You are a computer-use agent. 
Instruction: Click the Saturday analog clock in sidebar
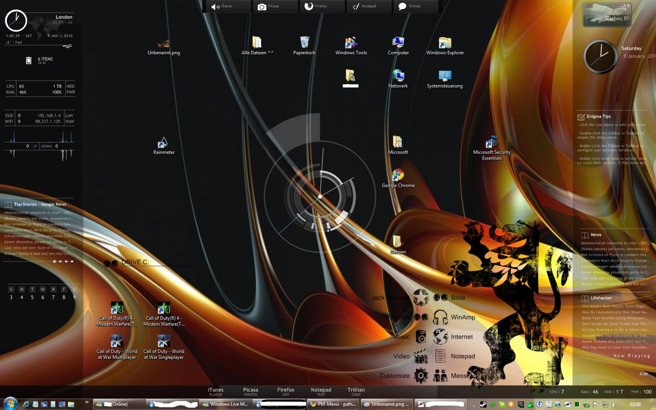(601, 57)
